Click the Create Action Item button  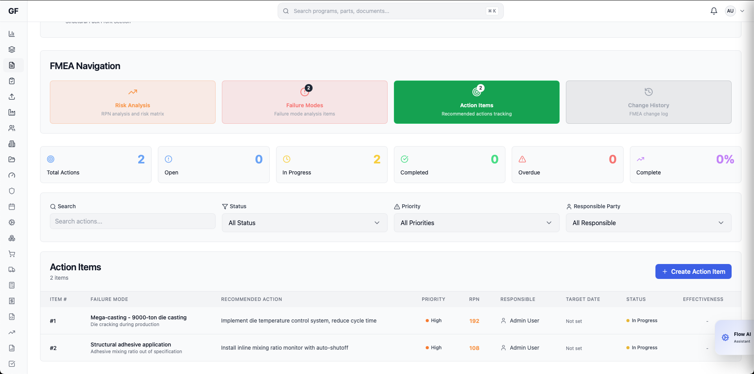click(693, 271)
